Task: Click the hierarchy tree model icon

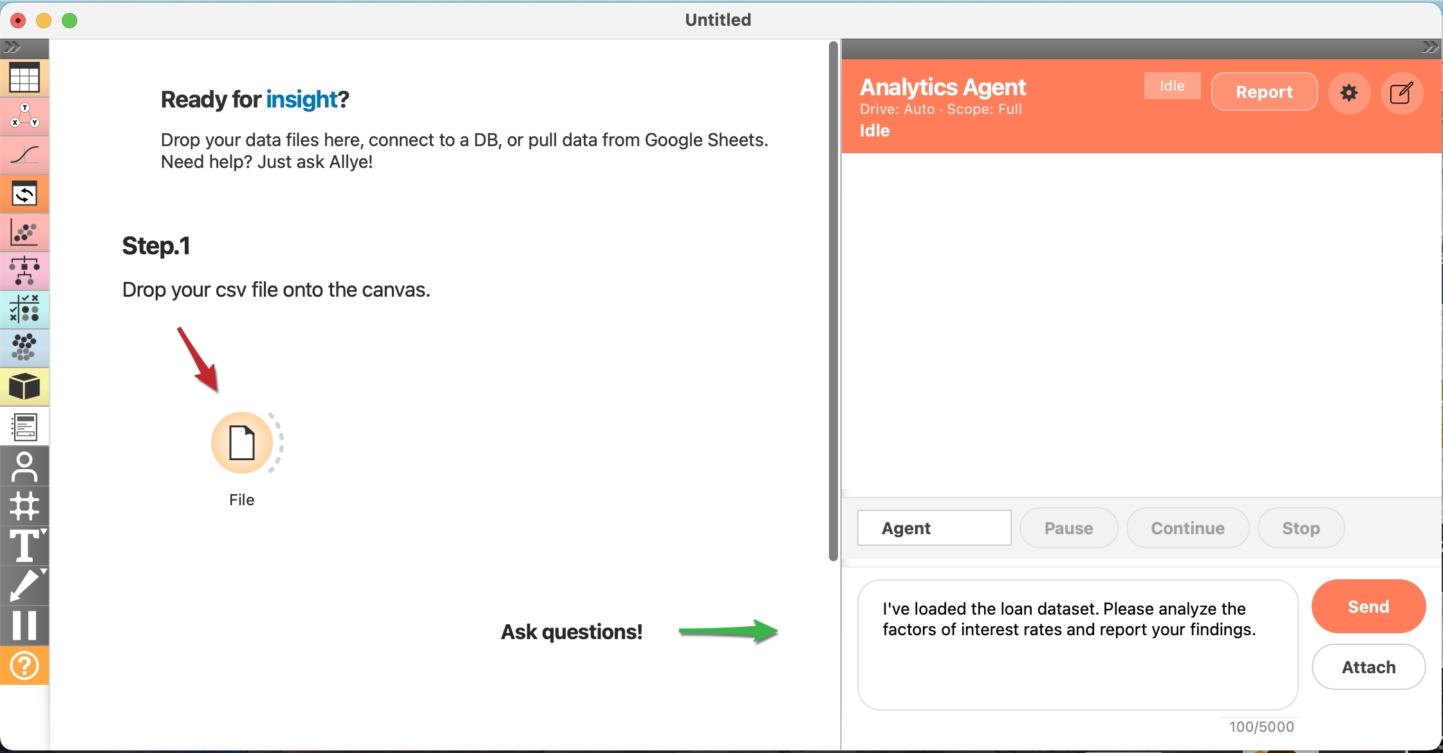Action: point(24,271)
